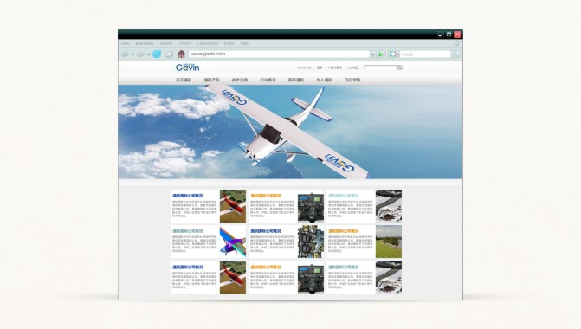Open the Extras menu

pyautogui.click(x=229, y=43)
